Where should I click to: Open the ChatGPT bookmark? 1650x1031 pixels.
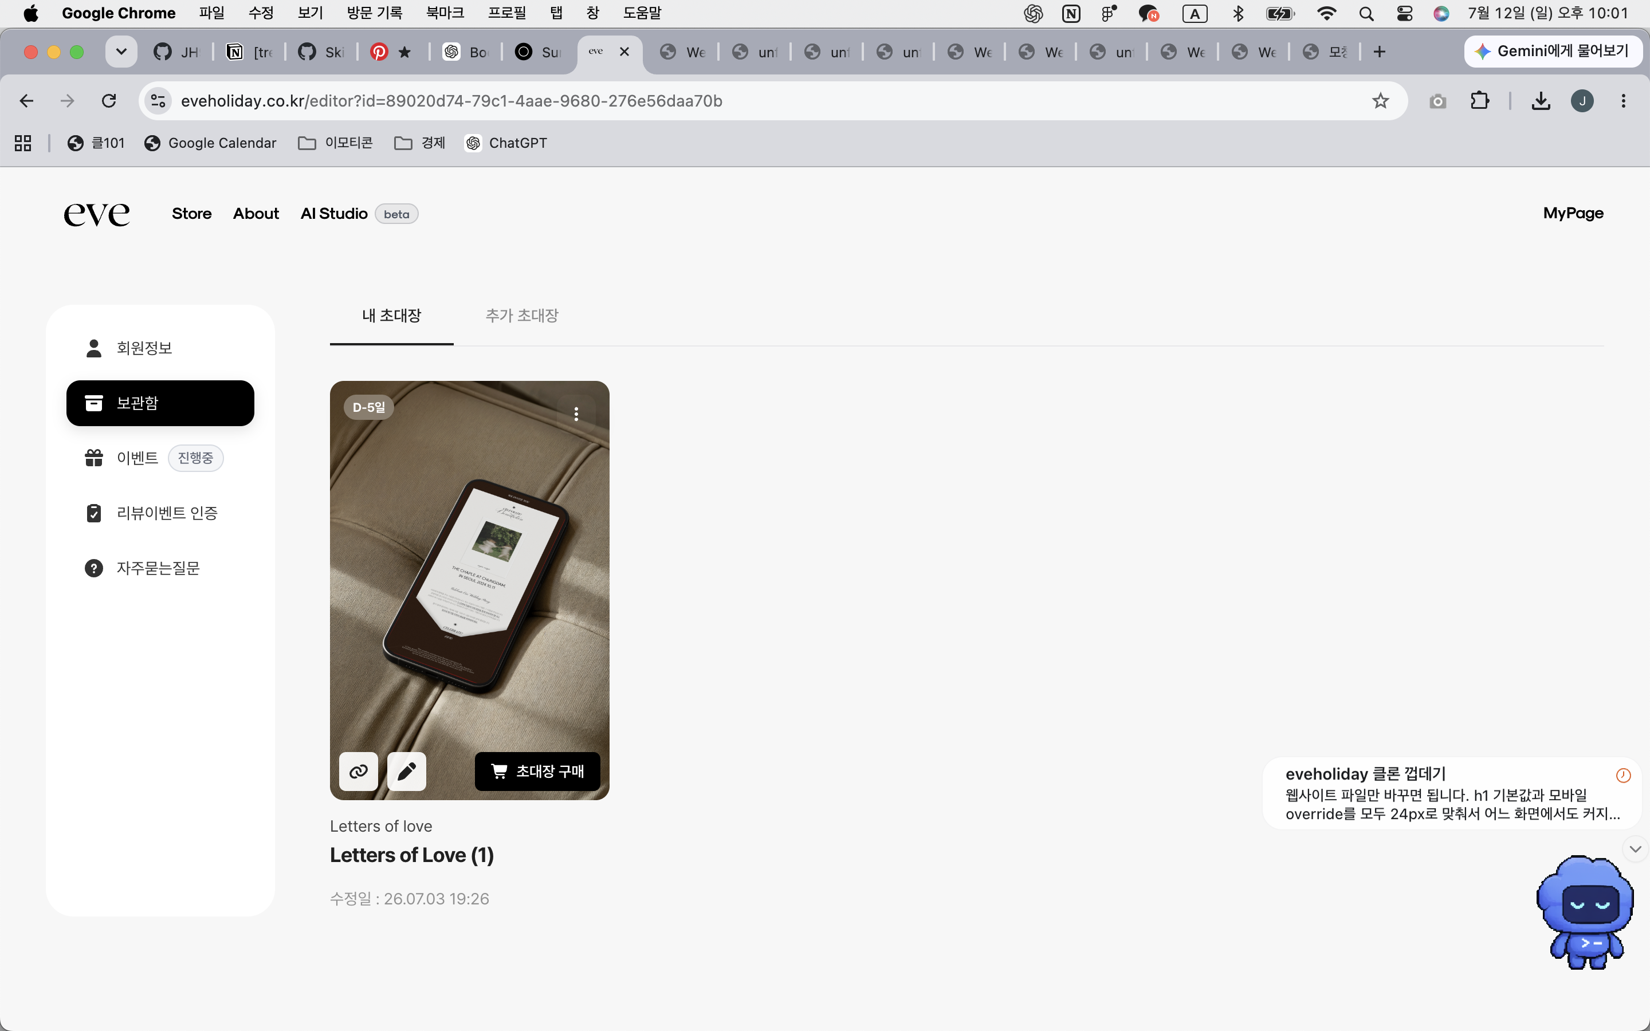(x=506, y=143)
